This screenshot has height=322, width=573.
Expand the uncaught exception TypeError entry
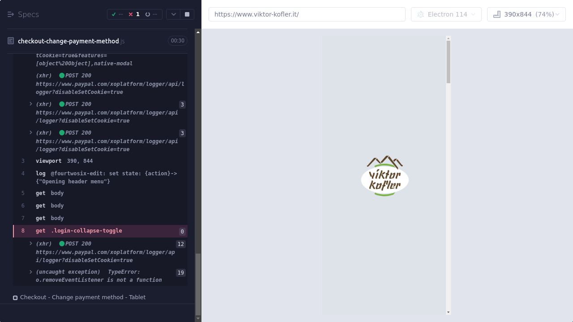pos(31,272)
